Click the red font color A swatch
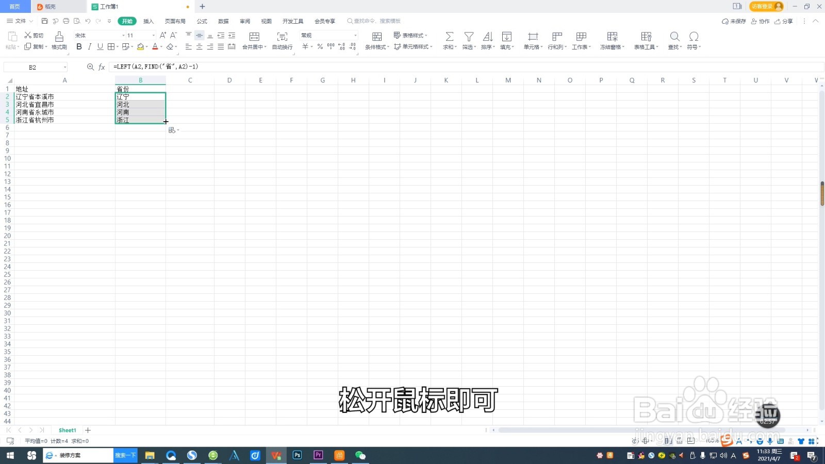Screen dimensions: 825x464 coord(155,47)
